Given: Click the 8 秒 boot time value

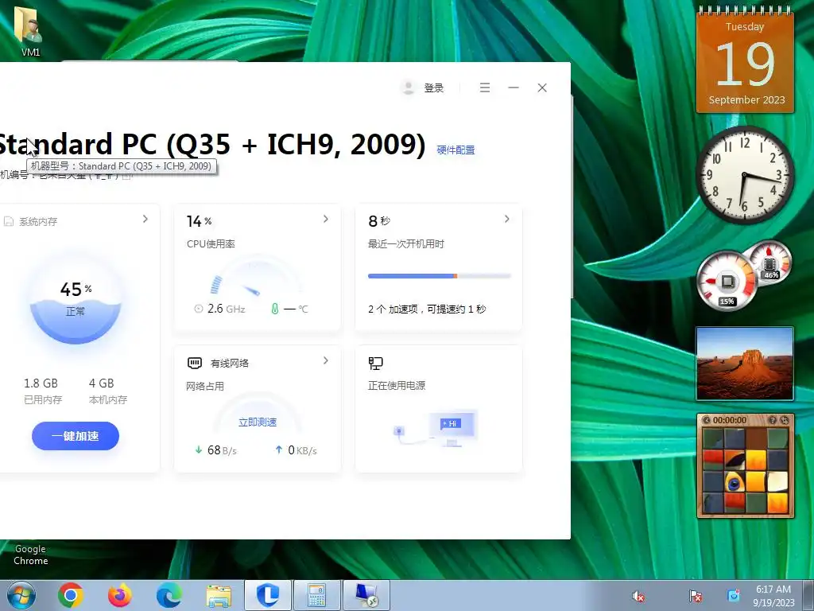Looking at the screenshot, I should 379,221.
